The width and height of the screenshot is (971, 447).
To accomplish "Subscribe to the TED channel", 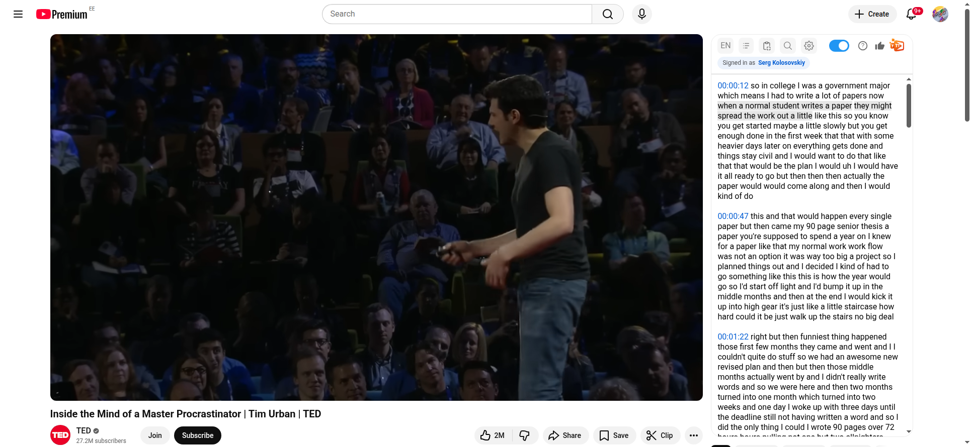I will [x=198, y=435].
